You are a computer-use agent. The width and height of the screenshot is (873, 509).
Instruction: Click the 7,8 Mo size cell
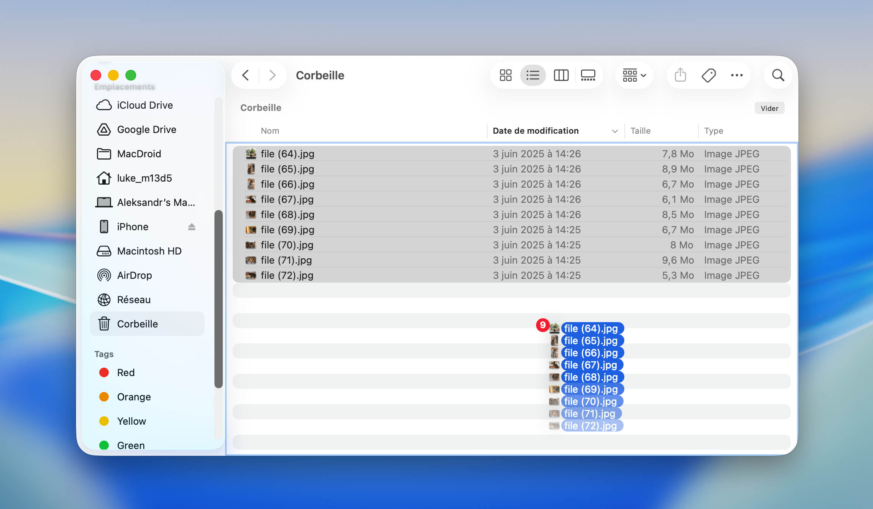pyautogui.click(x=678, y=154)
